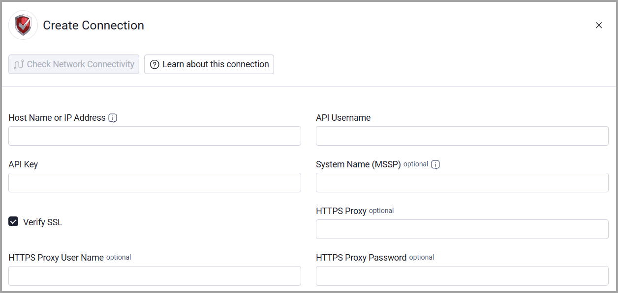This screenshot has width=618, height=293.
Task: Focus the HTTPS Proxy User Name field
Action: (154, 276)
